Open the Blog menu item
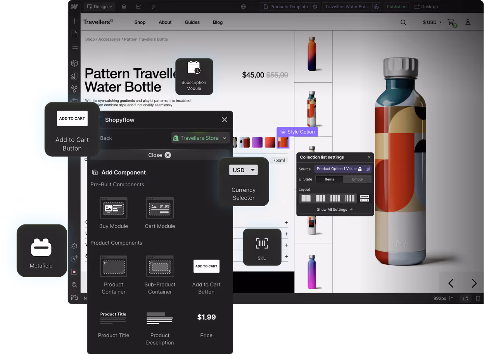Screen dimensions: 484x354 218,23
